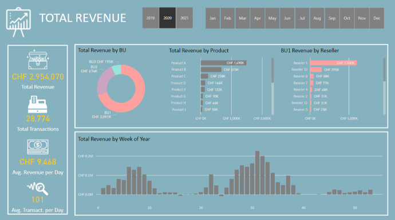Filter by the Apr month button
Viewport: 395px width, 220px height.
click(258, 18)
